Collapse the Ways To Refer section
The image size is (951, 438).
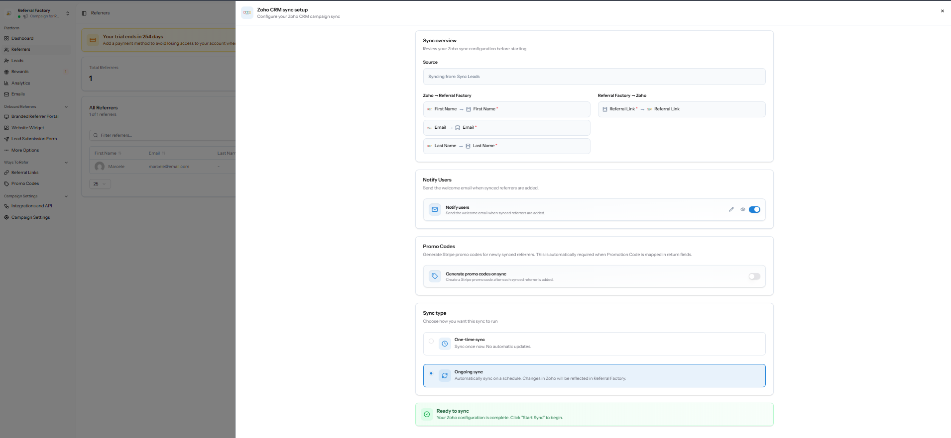(x=66, y=163)
